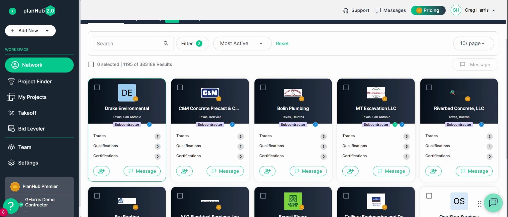Screen dimensions: 508x217
Task: Click the Select all Expert Floors checkbox
Action: coord(263,196)
